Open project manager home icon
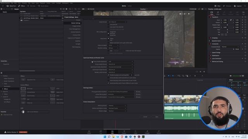The image size is (248, 139). (x=240, y=132)
